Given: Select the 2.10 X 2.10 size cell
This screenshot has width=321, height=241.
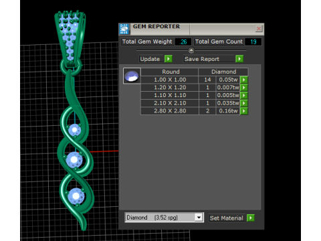Looking at the screenshot, I should tap(170, 103).
